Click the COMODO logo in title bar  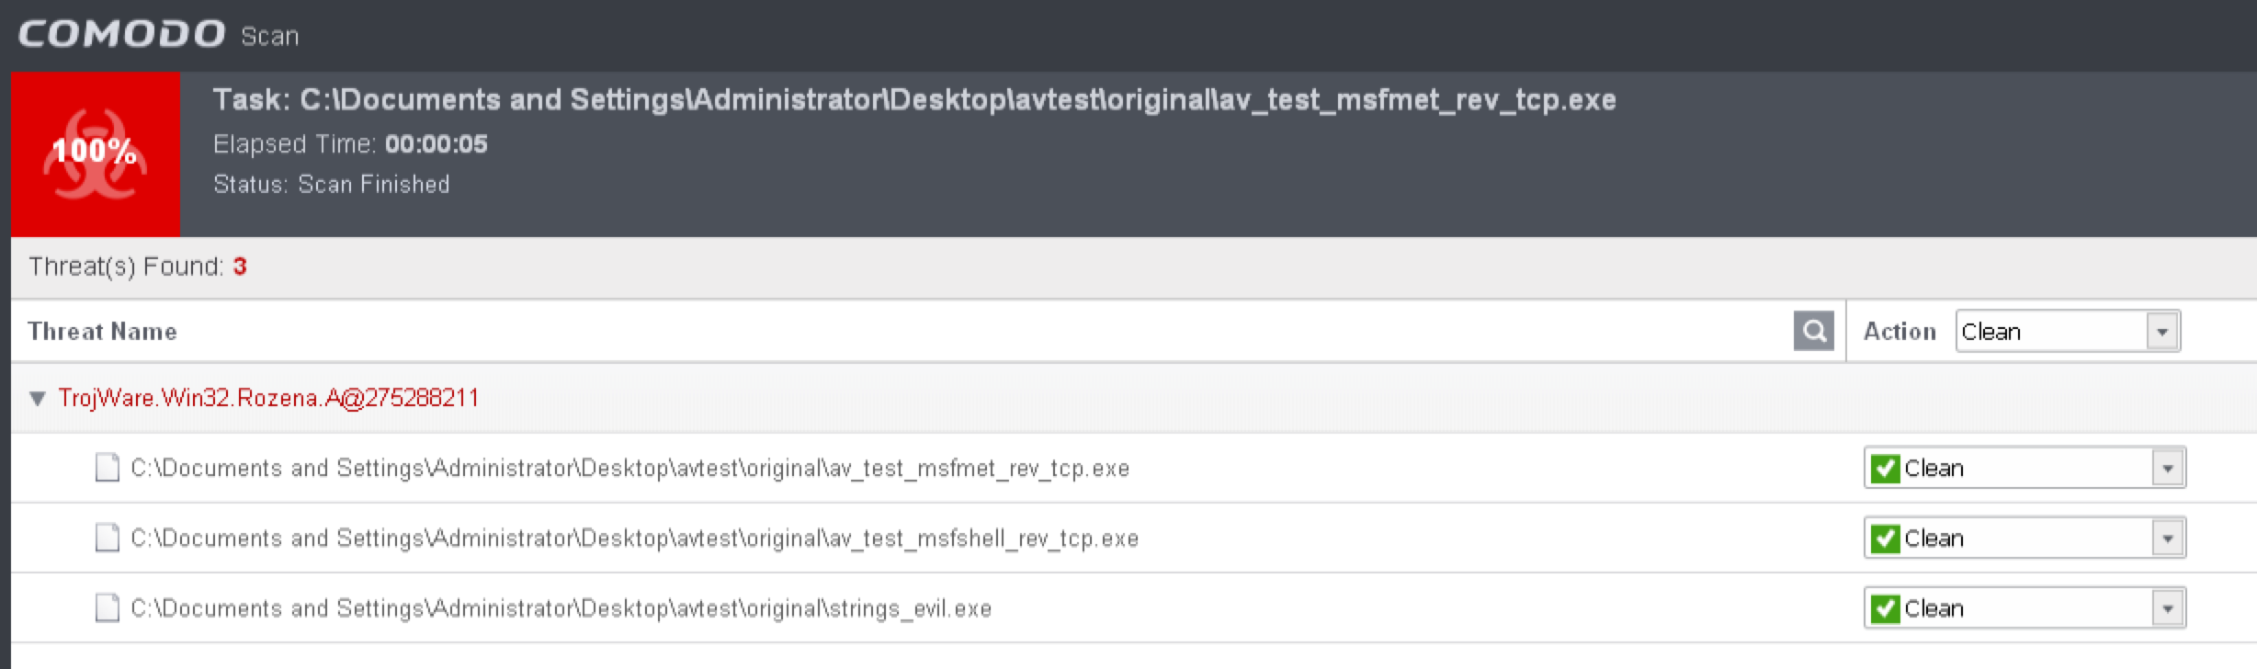pyautogui.click(x=121, y=34)
